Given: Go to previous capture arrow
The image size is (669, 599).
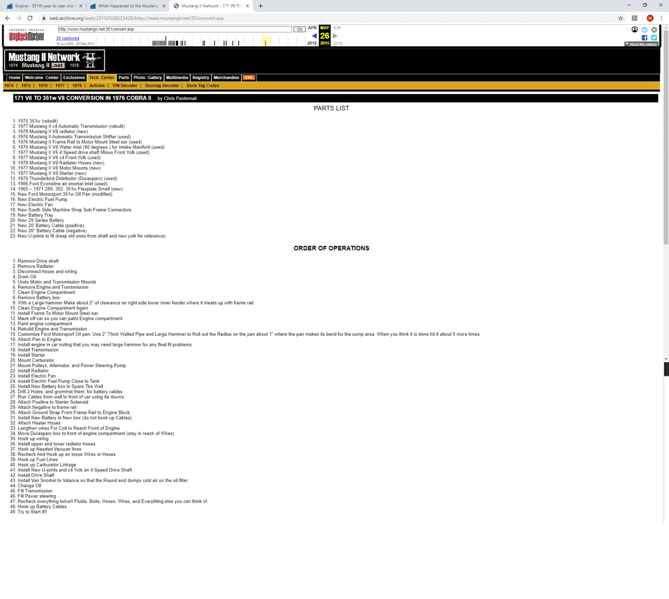Looking at the screenshot, I should (314, 36).
